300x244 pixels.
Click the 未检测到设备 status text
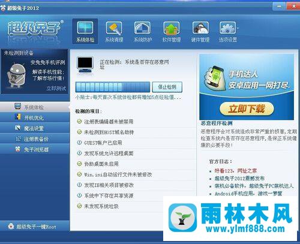[x=19, y=53]
